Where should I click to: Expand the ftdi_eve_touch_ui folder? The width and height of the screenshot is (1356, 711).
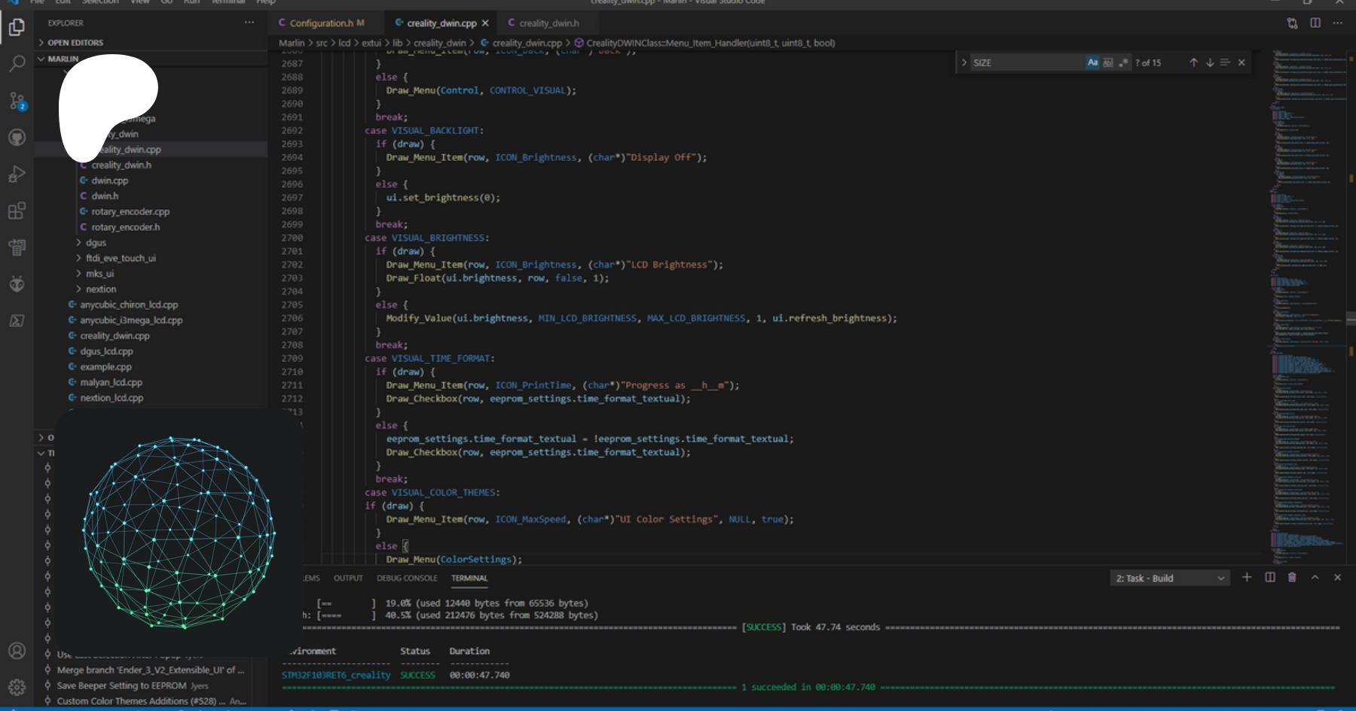coord(121,258)
